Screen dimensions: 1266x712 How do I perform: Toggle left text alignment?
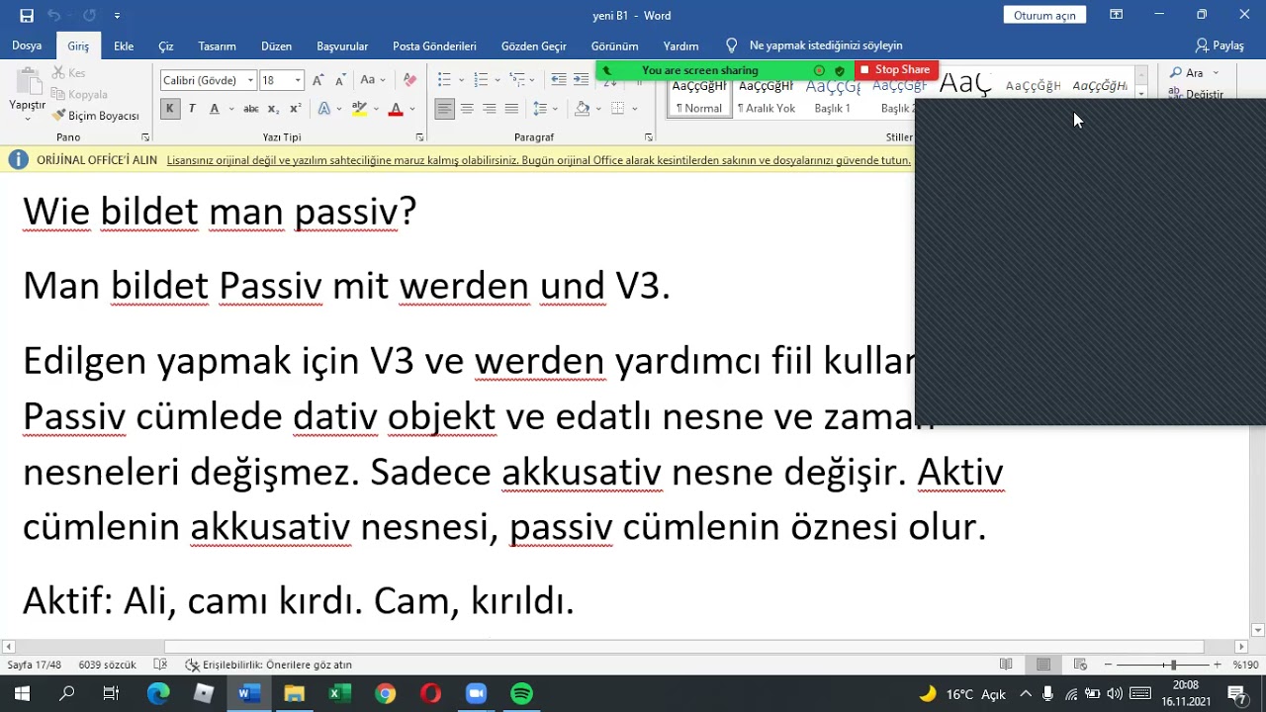444,109
